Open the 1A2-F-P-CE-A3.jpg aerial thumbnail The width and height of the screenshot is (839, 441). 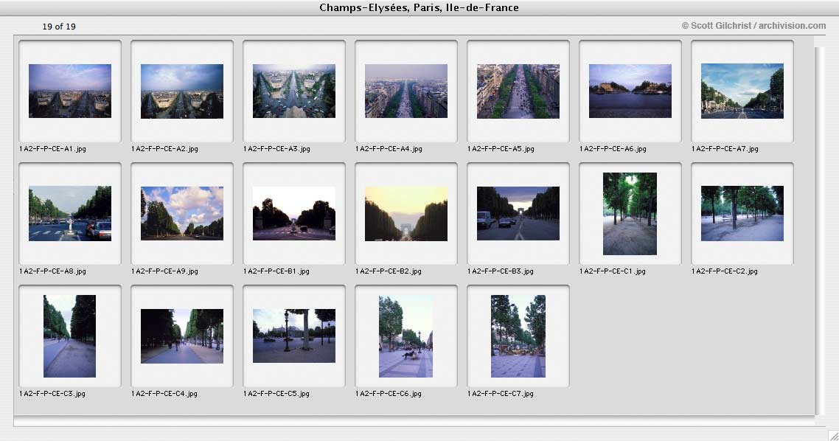tap(293, 91)
